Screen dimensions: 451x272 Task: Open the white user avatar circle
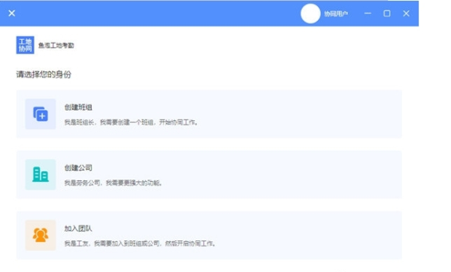coord(310,14)
